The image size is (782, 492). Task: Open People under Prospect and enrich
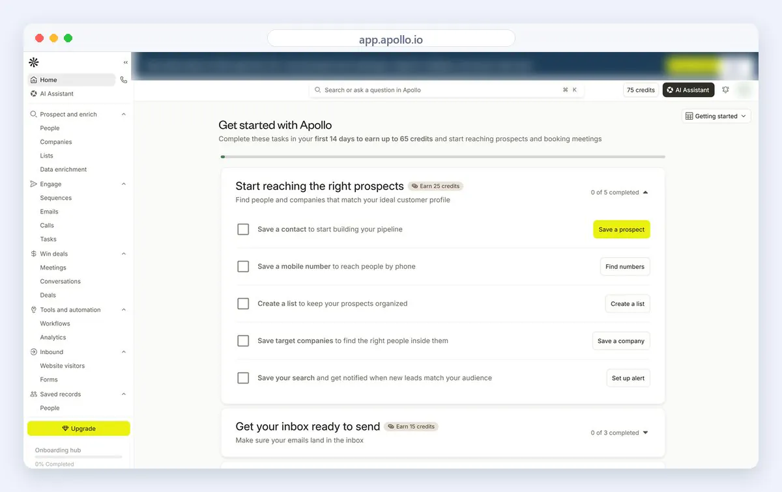50,128
